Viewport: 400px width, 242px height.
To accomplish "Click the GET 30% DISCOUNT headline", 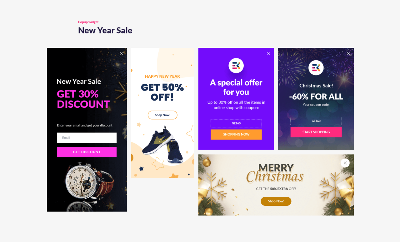I will coord(83,99).
